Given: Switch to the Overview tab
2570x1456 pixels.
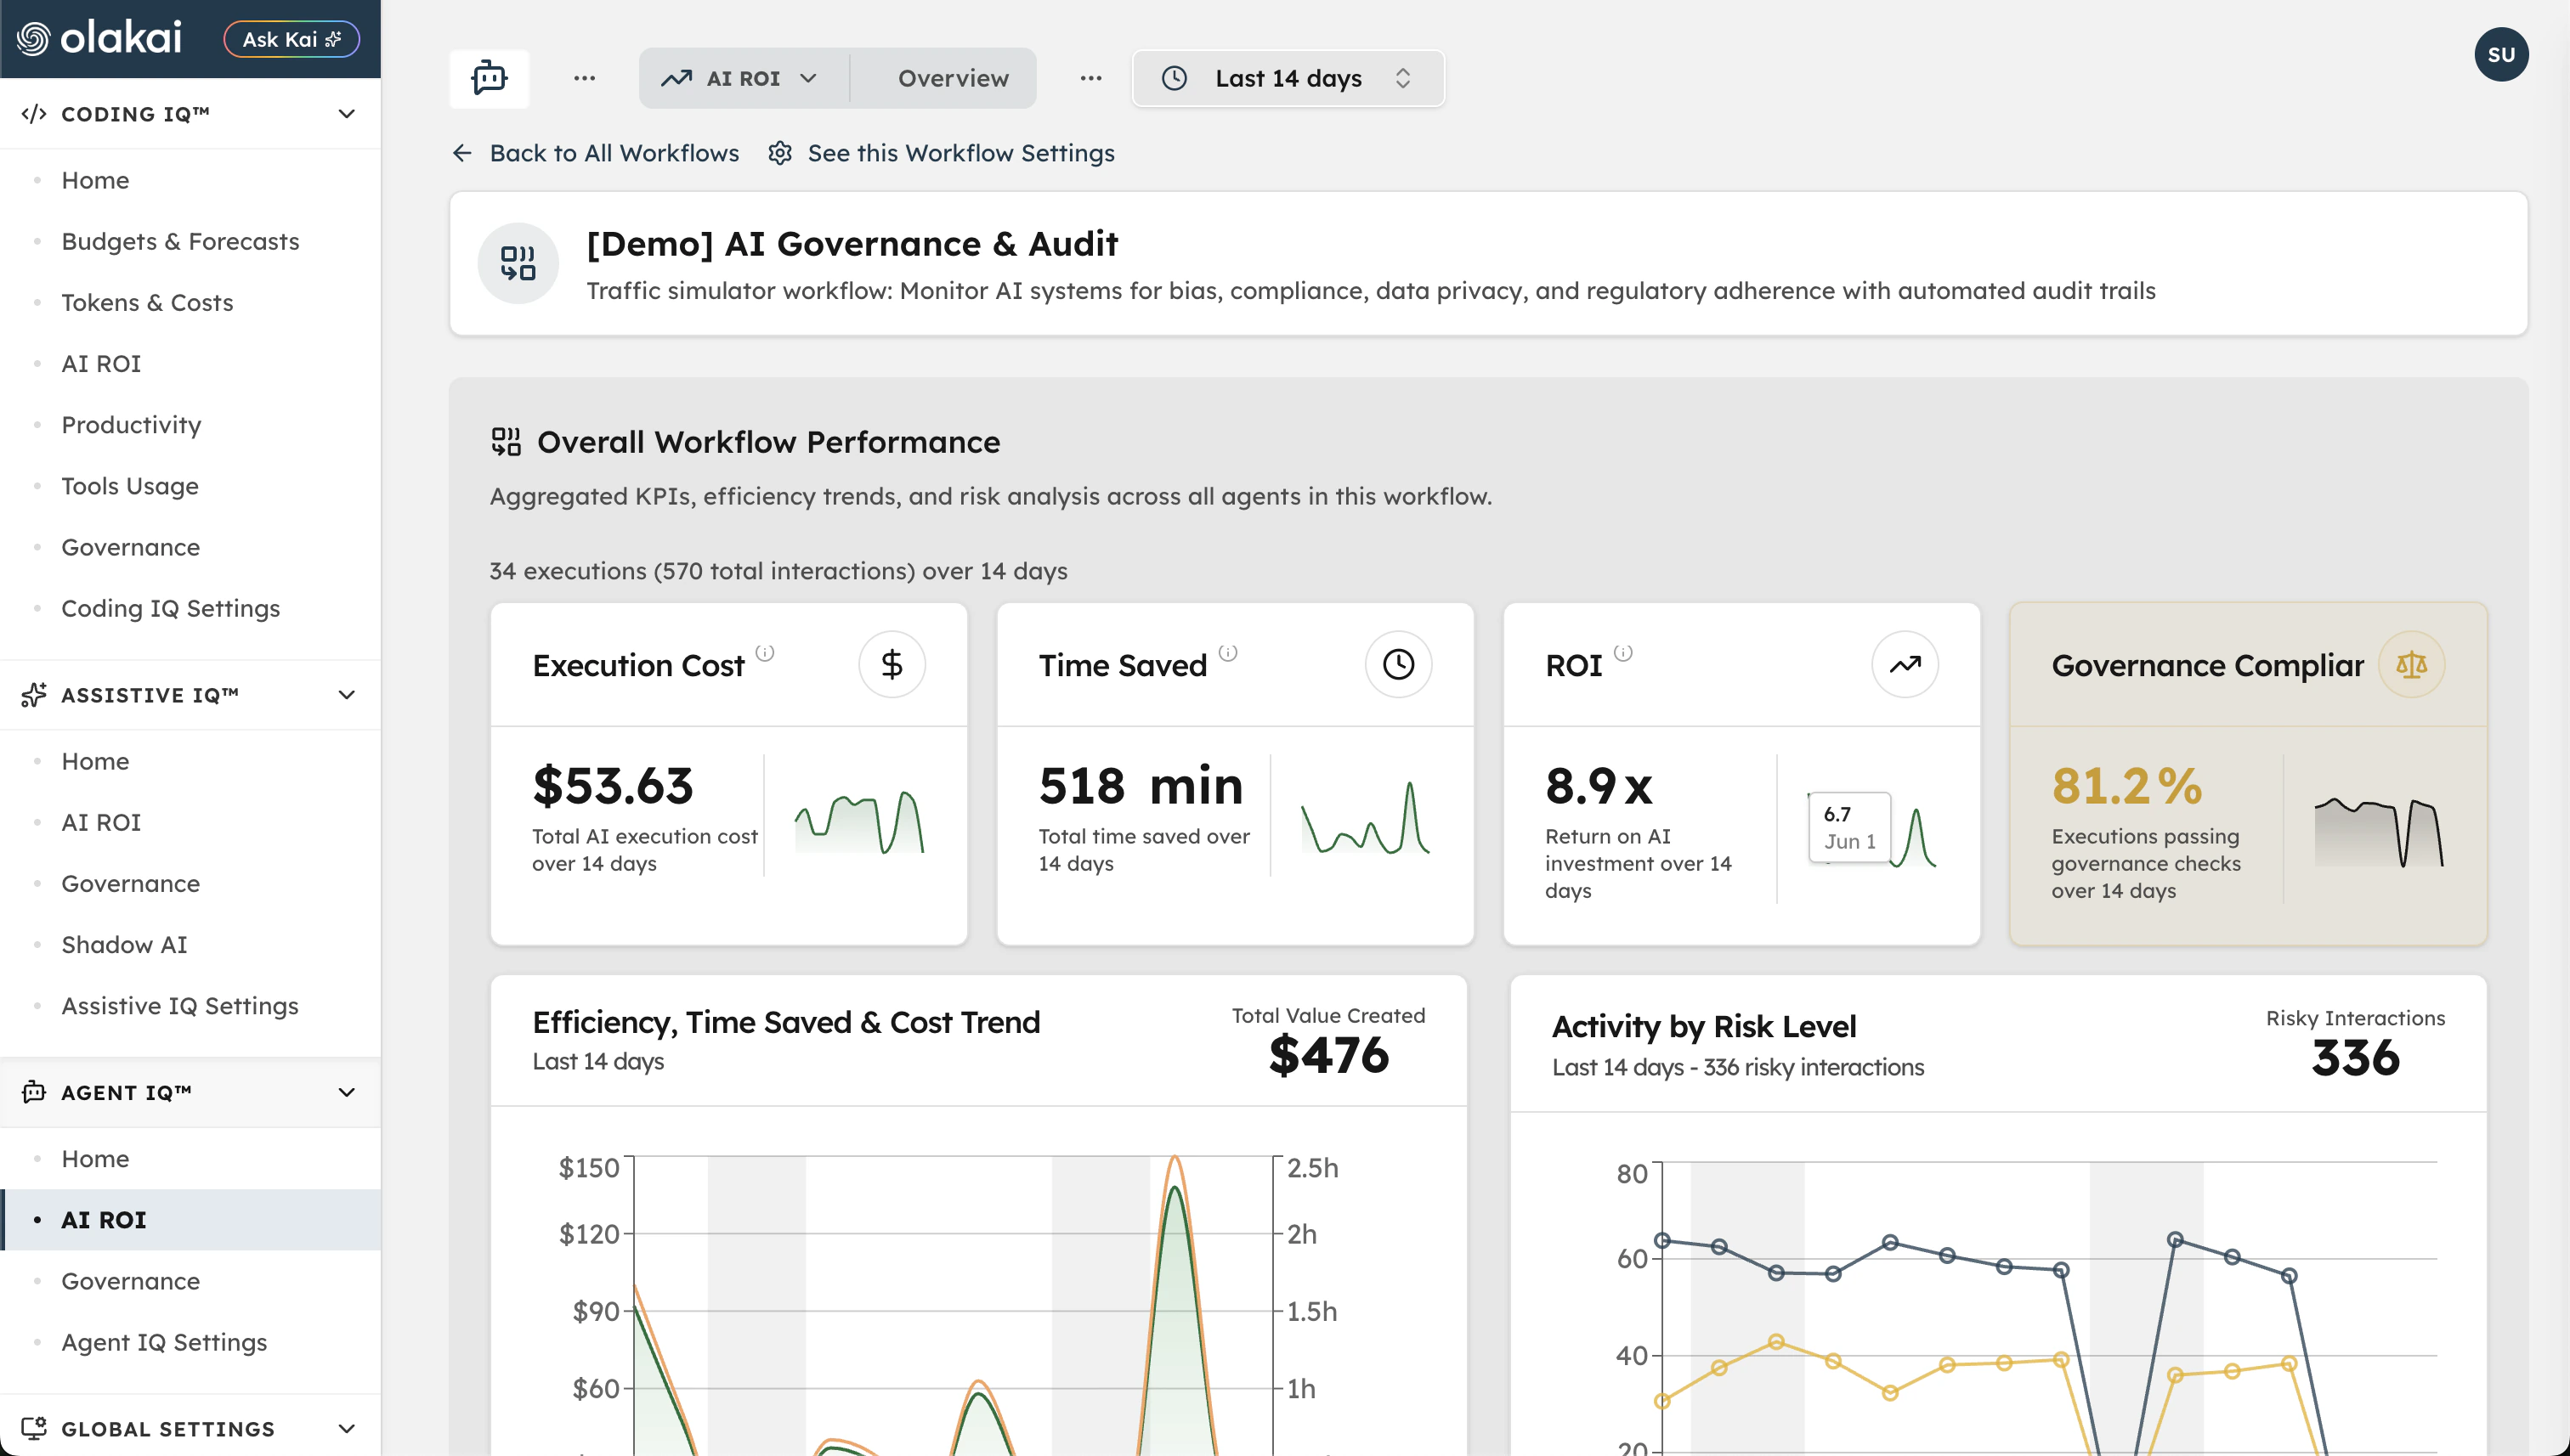Looking at the screenshot, I should pyautogui.click(x=953, y=78).
